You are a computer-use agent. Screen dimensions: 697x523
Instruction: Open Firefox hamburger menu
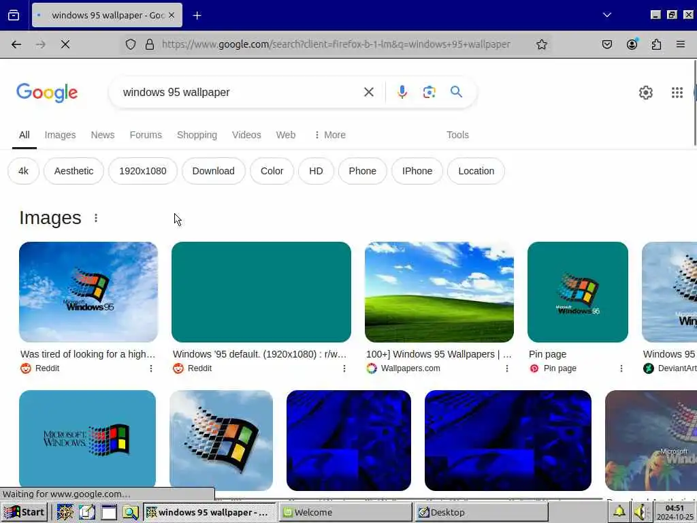pyautogui.click(x=681, y=44)
